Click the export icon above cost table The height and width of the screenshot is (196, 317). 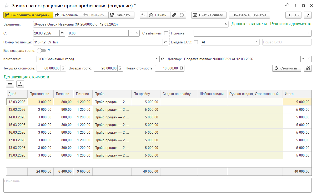(x=20, y=84)
